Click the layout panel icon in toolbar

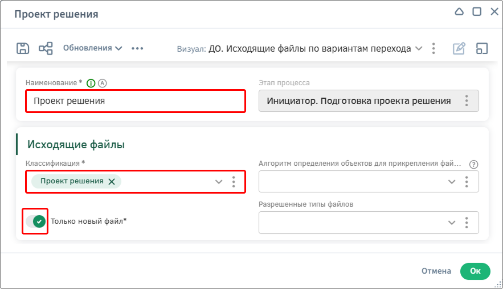[x=482, y=48]
